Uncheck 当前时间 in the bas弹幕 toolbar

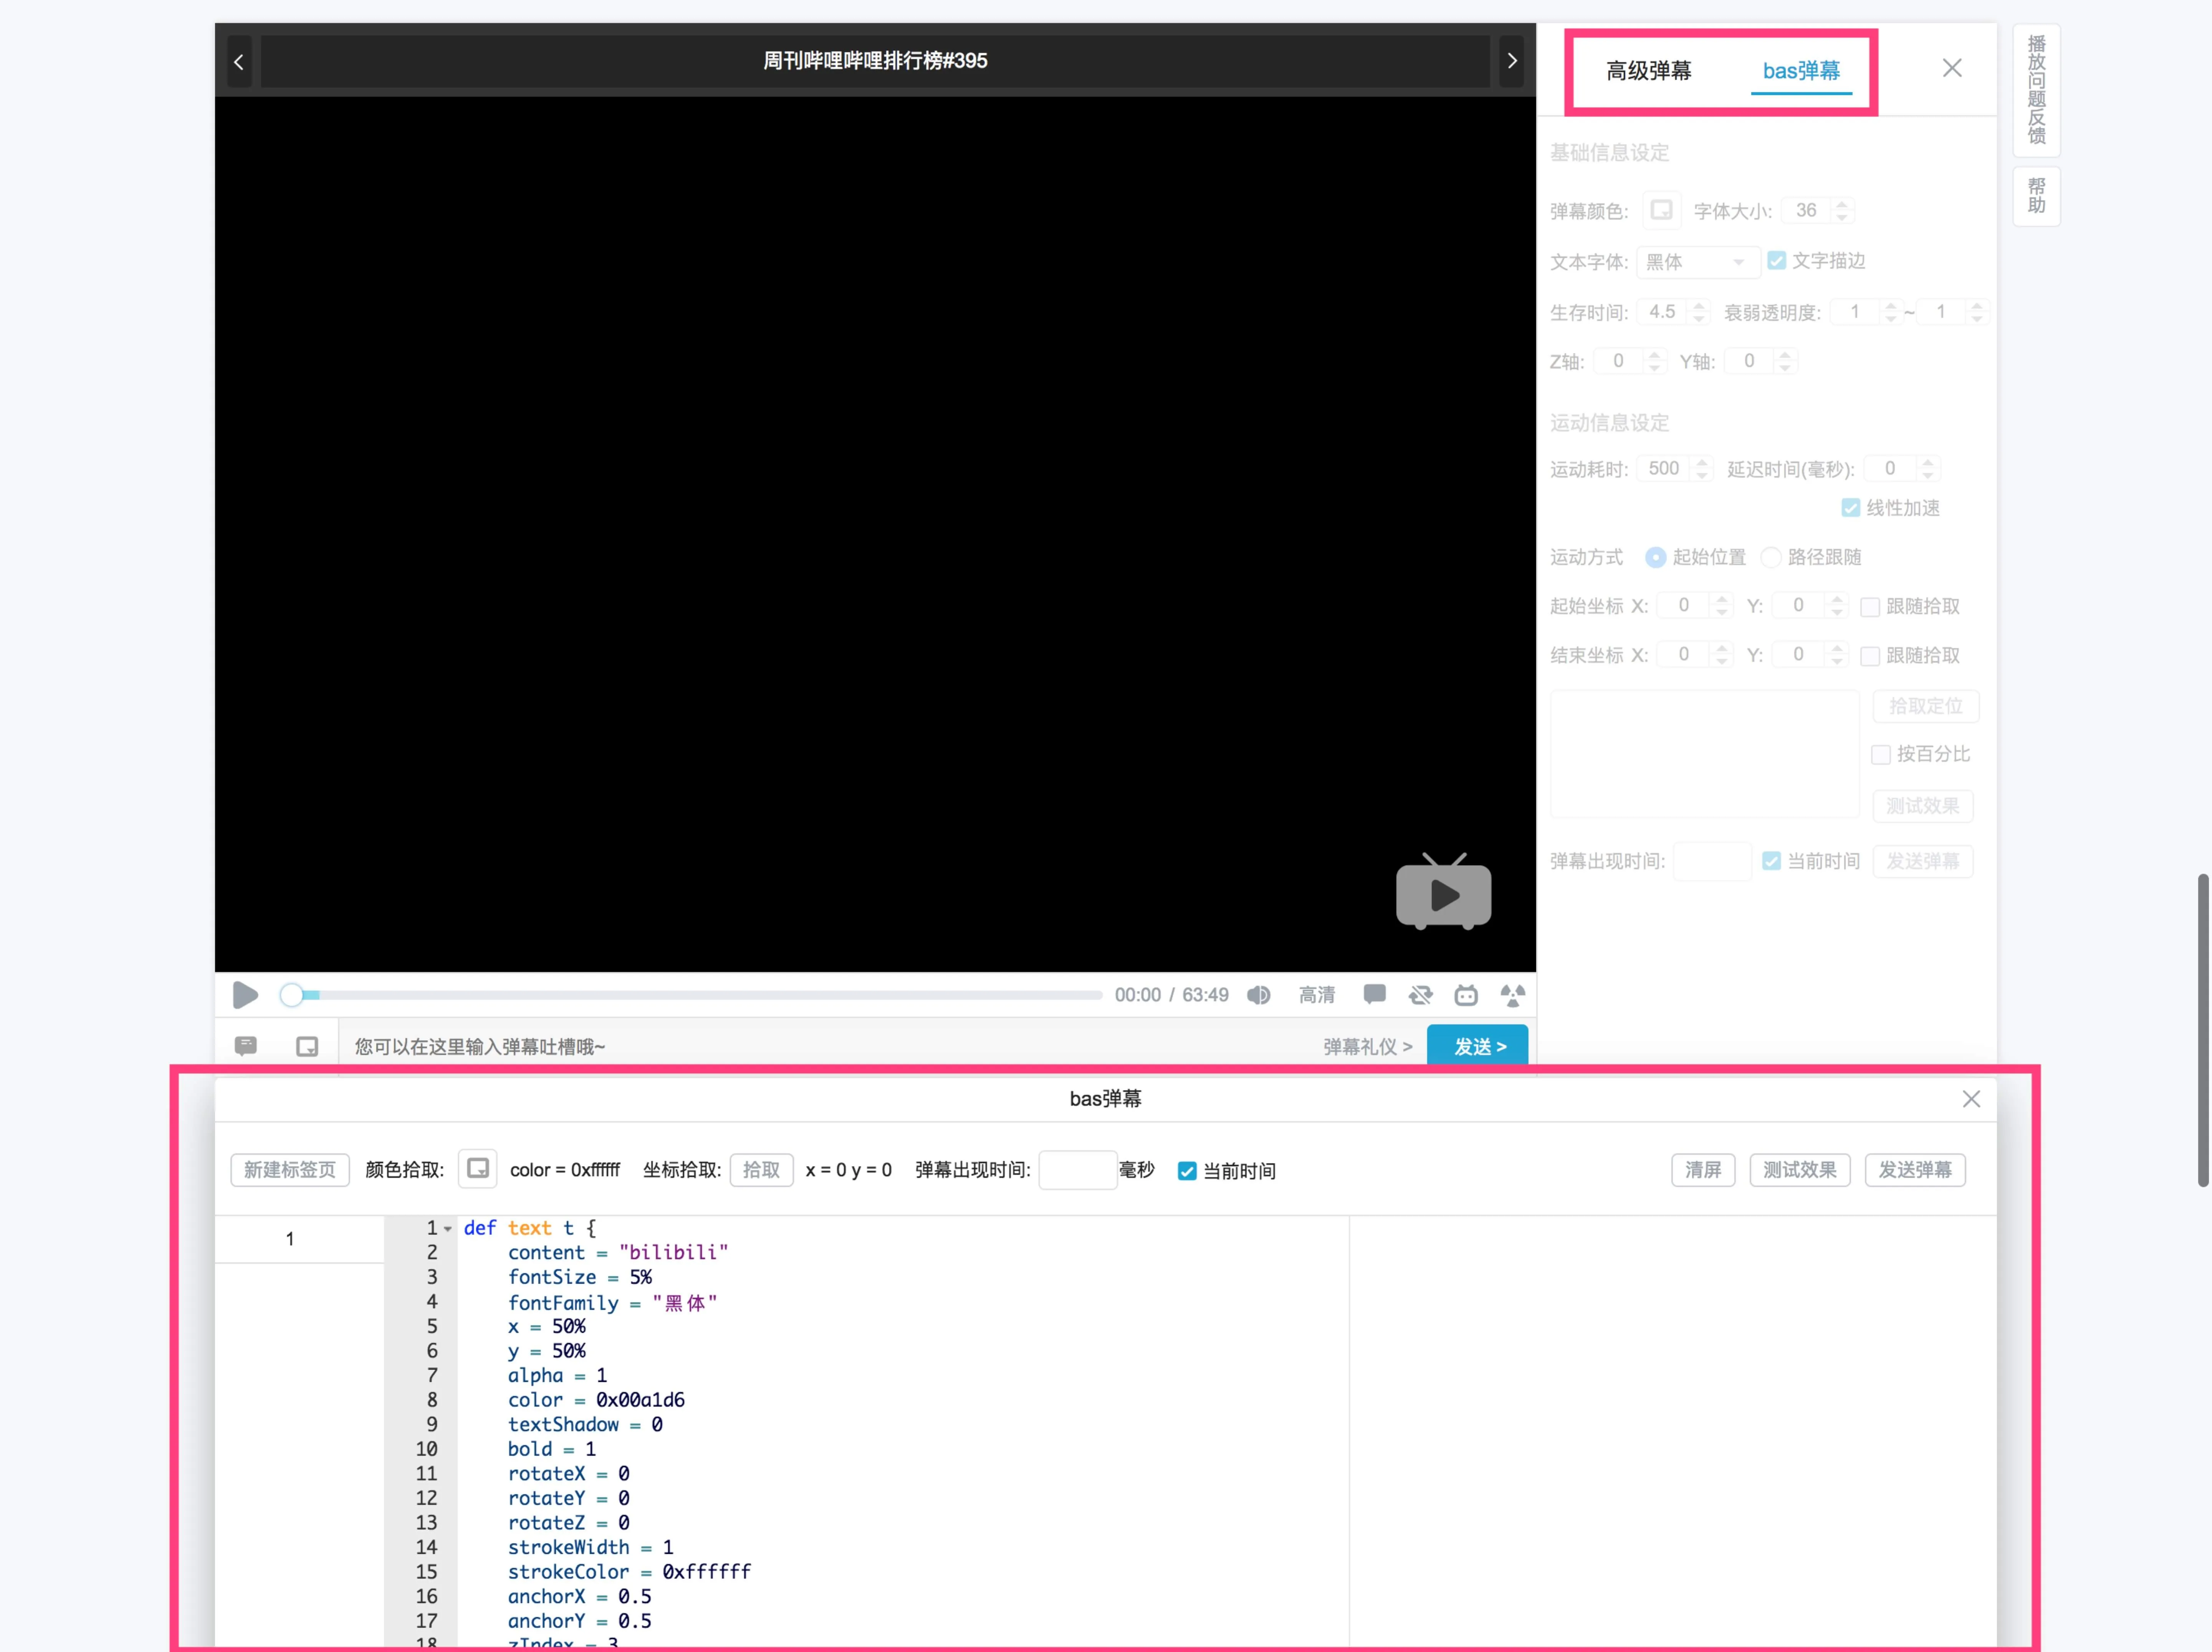point(1187,1171)
